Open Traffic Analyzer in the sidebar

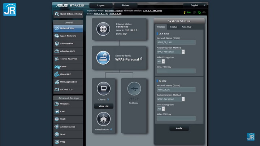(68, 59)
